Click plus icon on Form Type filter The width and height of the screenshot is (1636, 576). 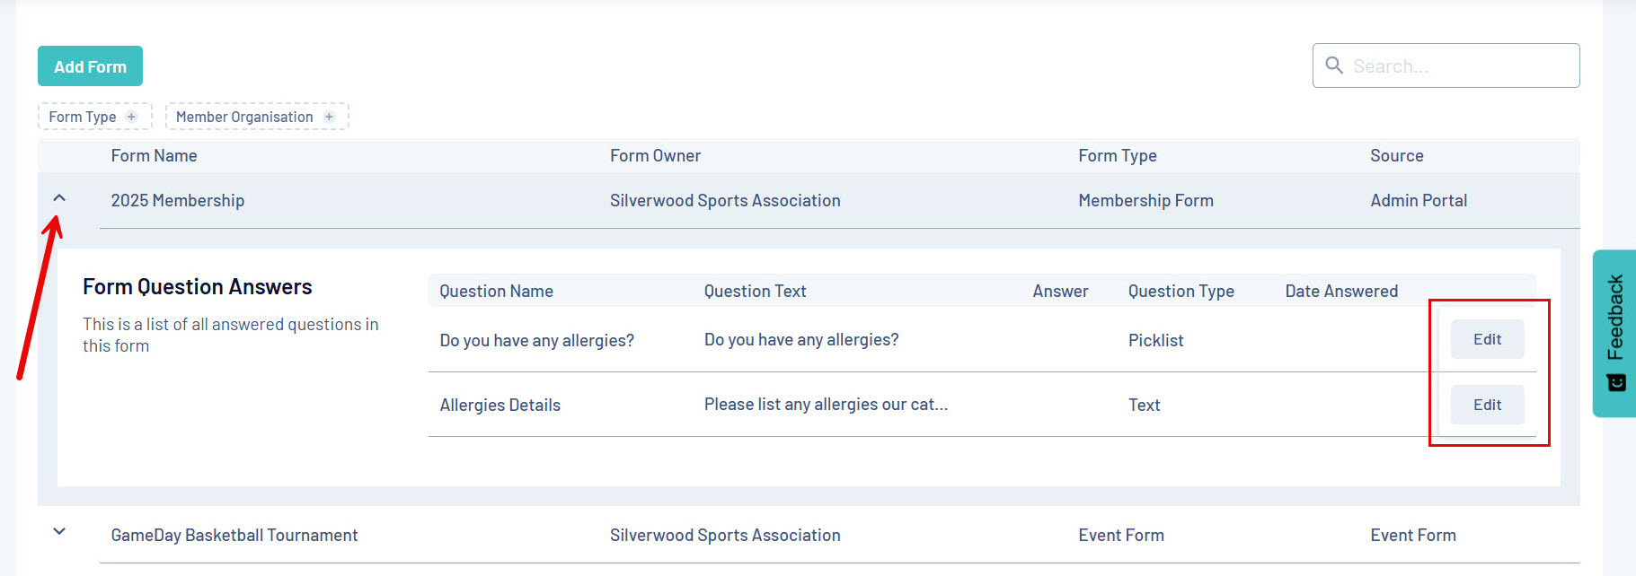pyautogui.click(x=132, y=117)
